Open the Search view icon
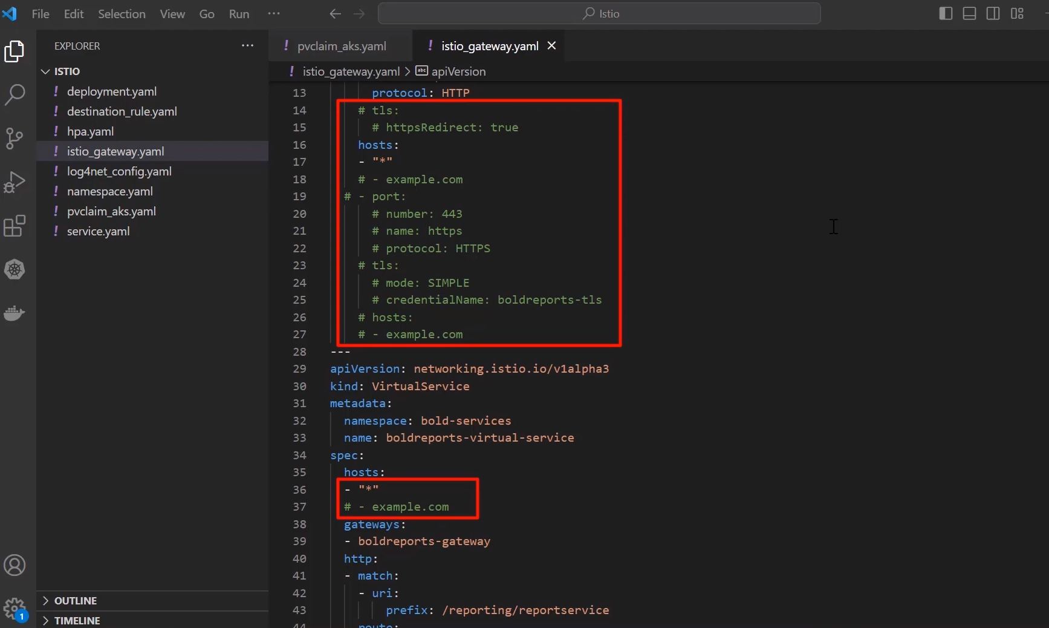Viewport: 1049px width, 628px height. 15,95
